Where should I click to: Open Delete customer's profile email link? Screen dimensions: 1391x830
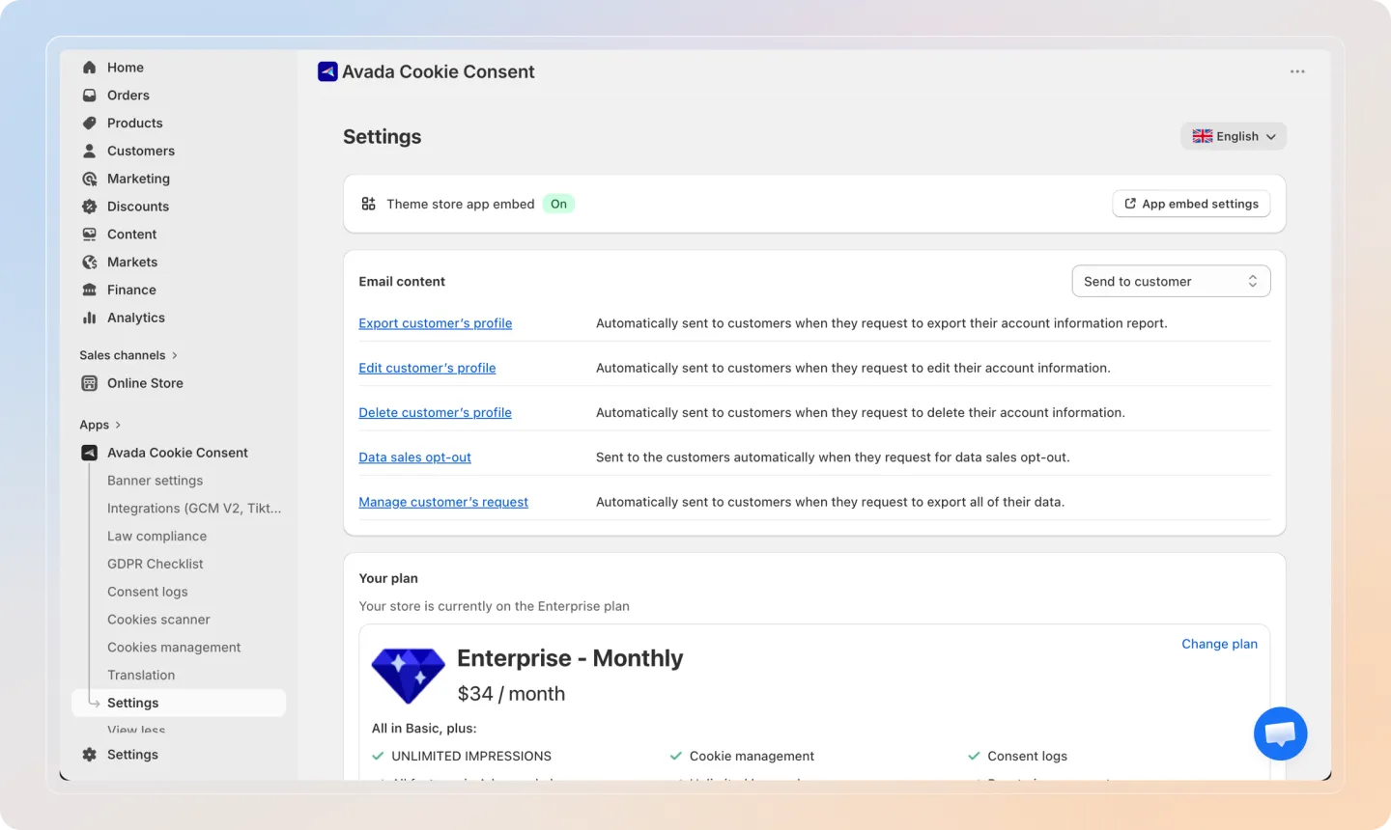coord(435,412)
